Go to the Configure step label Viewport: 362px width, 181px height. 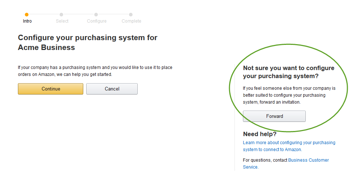(97, 21)
